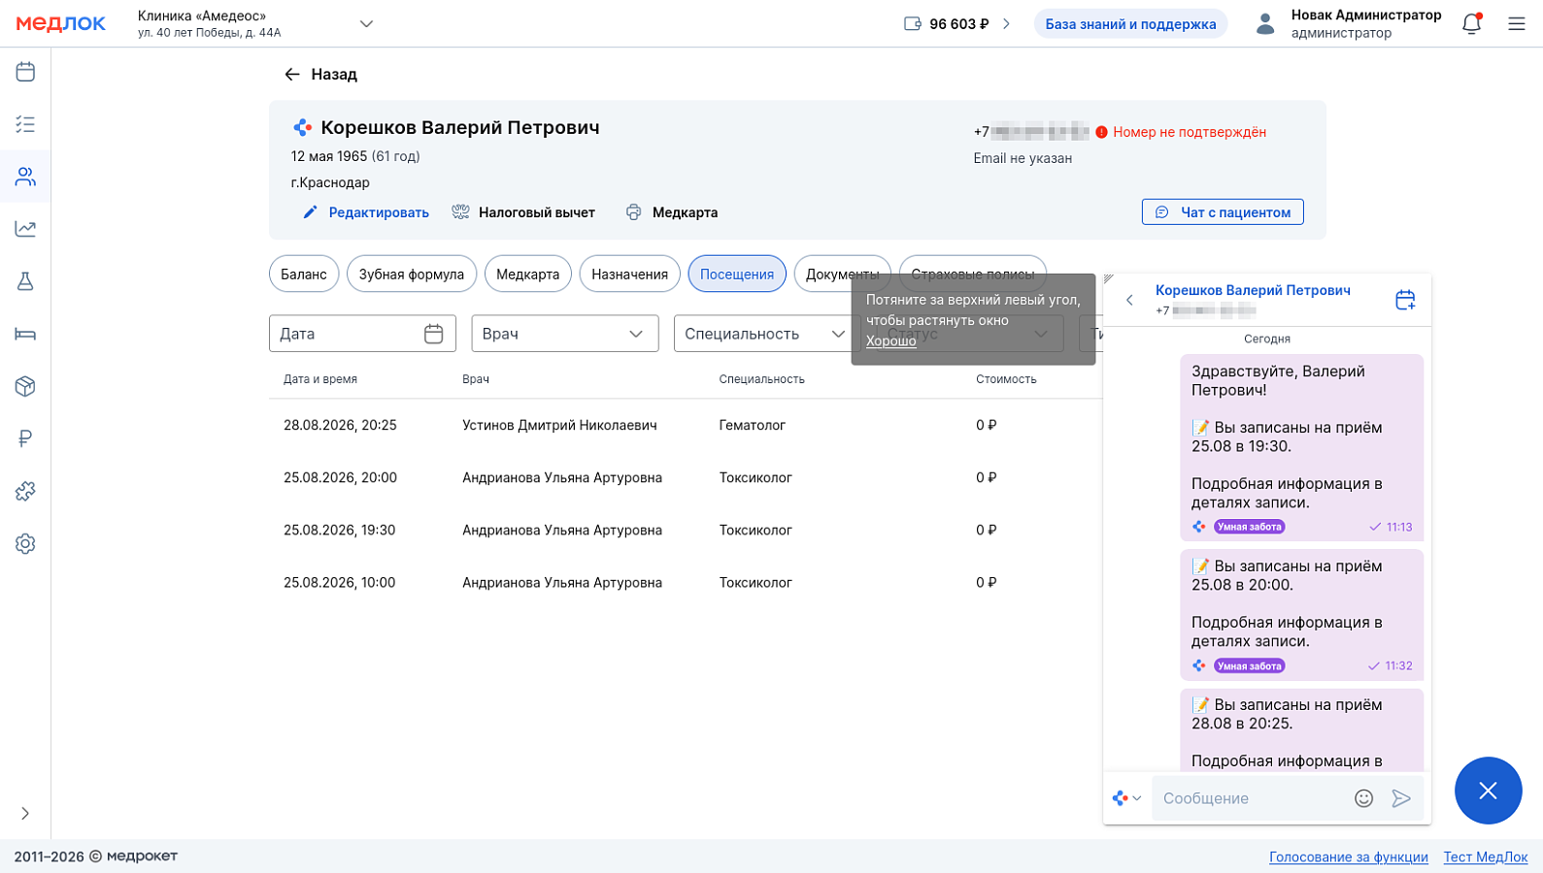Screen dimensions: 1543x873
Task: Open the 25.08.2026, 19:30 visit row
Action: [x=686, y=530]
